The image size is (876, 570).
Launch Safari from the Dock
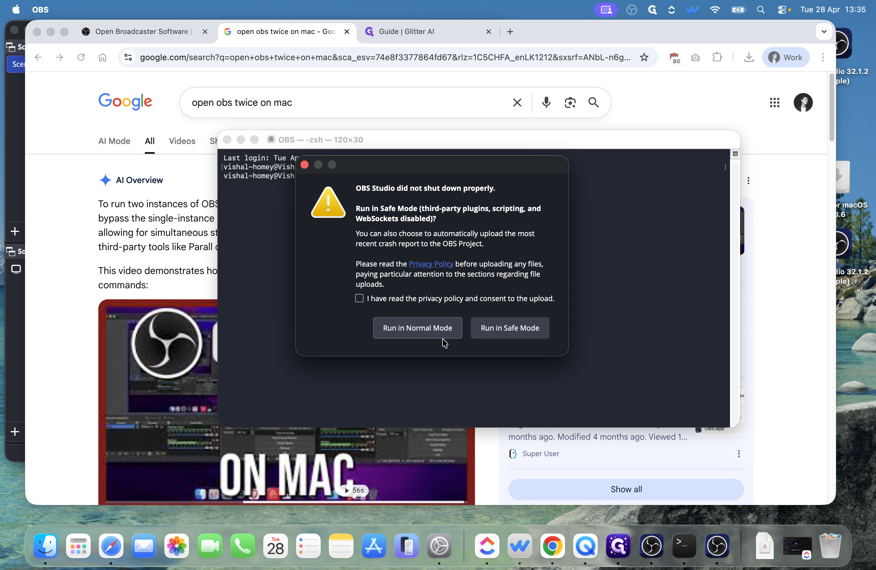point(111,546)
